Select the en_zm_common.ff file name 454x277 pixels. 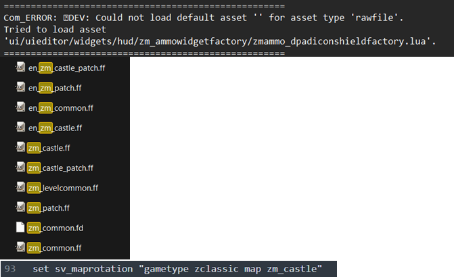coord(61,108)
